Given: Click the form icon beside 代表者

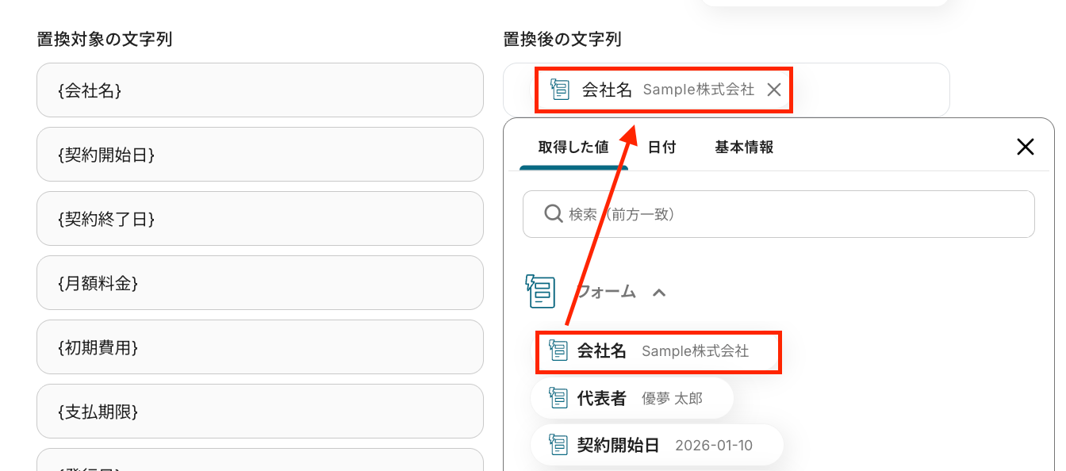Looking at the screenshot, I should pyautogui.click(x=558, y=398).
